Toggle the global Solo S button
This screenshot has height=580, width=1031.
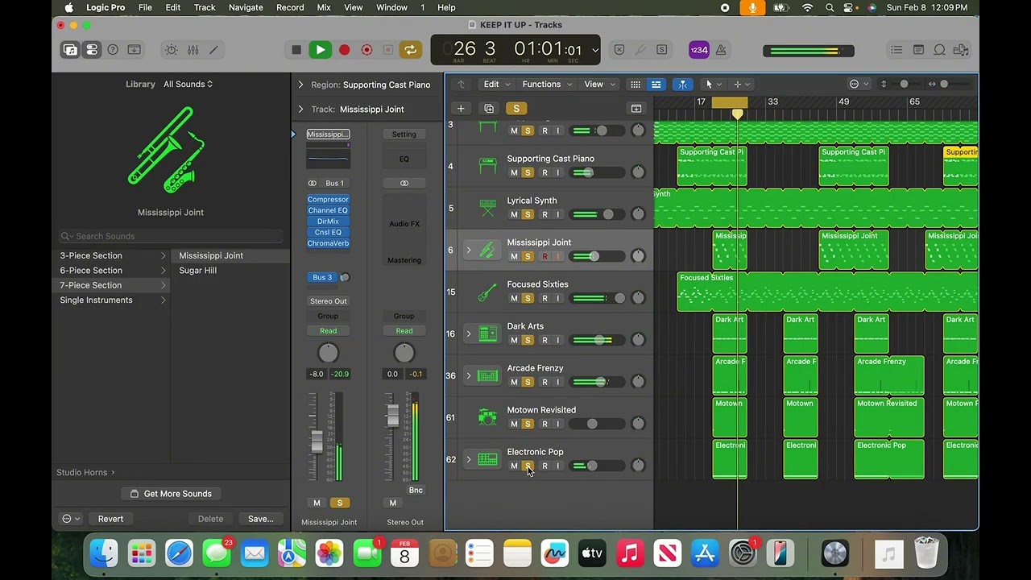[x=516, y=109]
